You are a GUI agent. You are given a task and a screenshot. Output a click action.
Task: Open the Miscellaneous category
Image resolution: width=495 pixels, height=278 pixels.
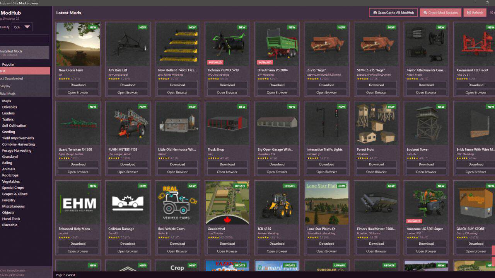[14, 206]
